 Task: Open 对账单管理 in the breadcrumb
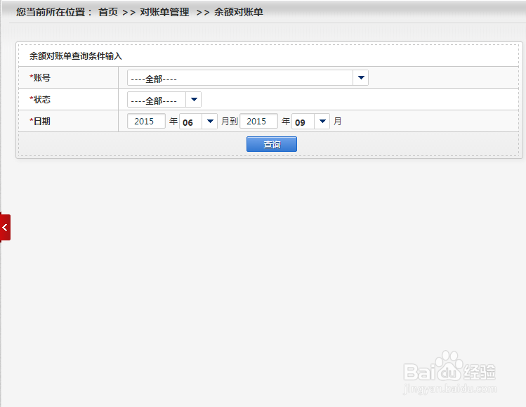(x=164, y=12)
